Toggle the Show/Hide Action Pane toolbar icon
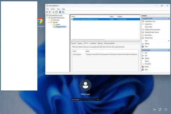This screenshot has width=171, height=114. click(x=63, y=12)
